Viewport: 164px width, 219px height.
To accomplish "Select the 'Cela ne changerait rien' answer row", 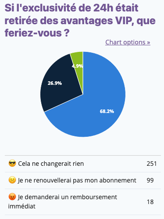I will click(83, 164).
